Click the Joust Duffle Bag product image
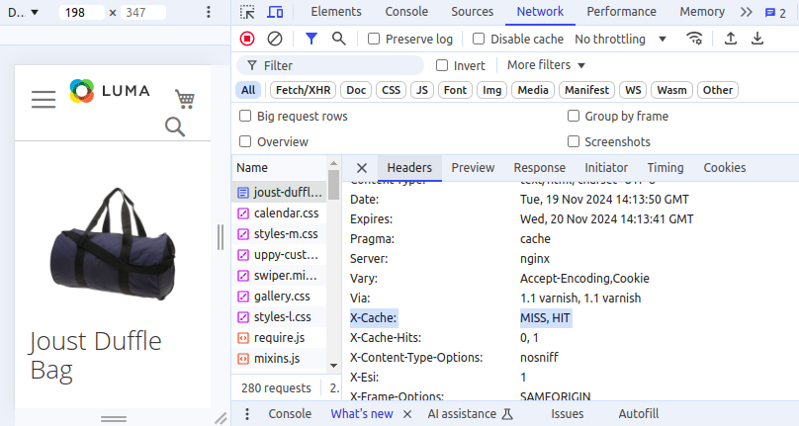This screenshot has height=426, width=799. [x=113, y=243]
